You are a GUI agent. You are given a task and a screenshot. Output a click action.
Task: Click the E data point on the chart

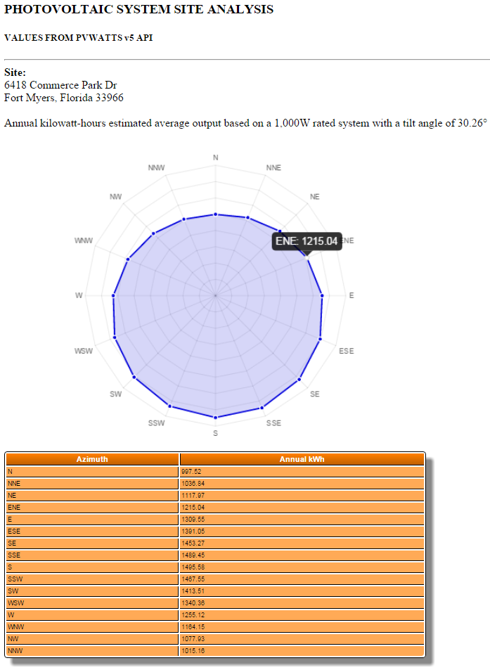pos(322,296)
